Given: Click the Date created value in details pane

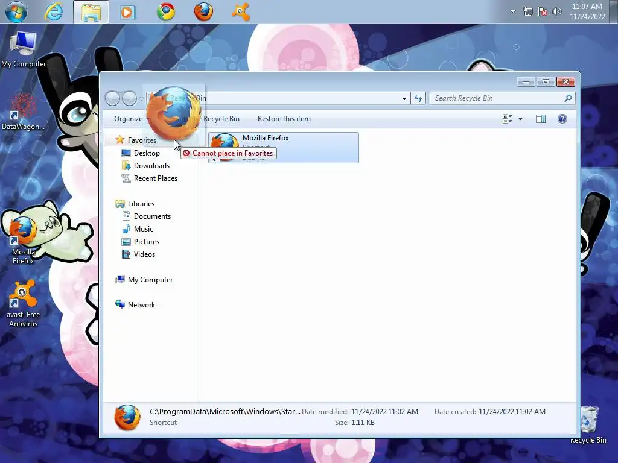Looking at the screenshot, I should point(512,411).
